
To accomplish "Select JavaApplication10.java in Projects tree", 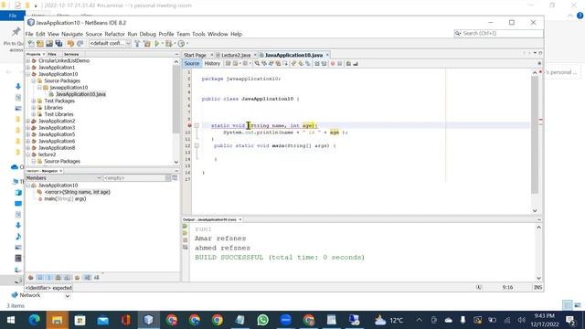I will coord(80,94).
